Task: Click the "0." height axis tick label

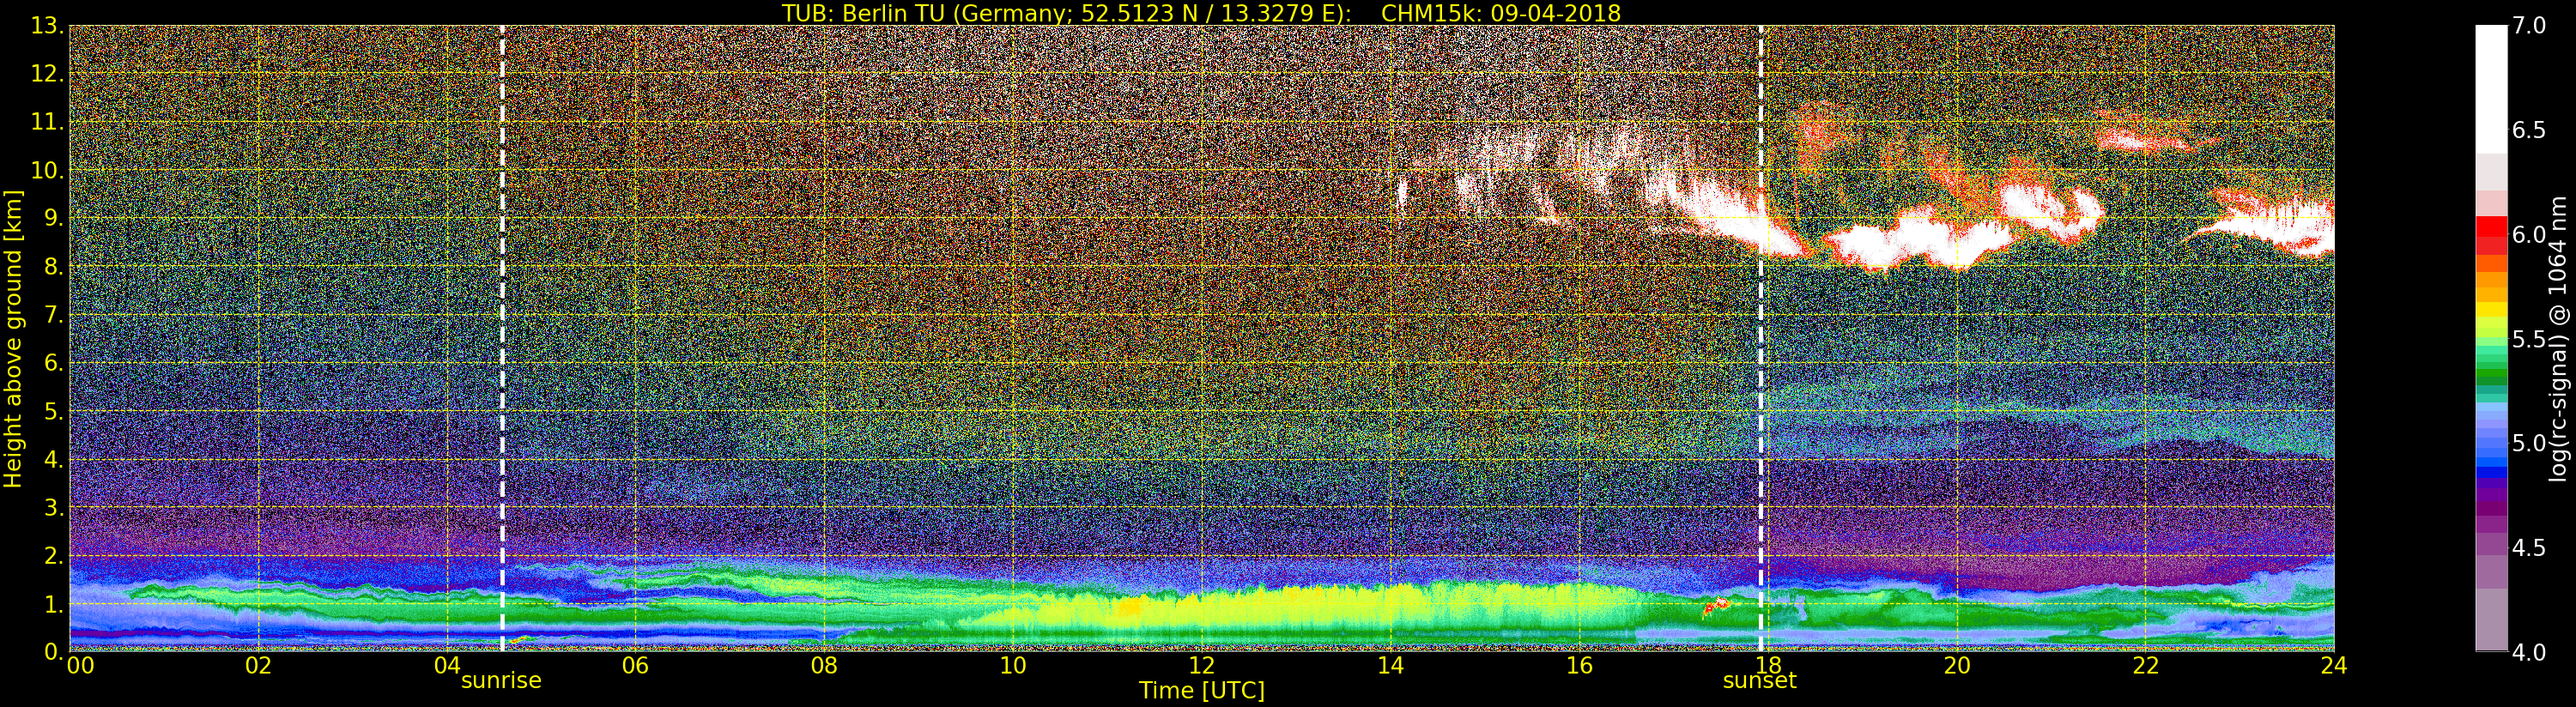Action: click(x=54, y=651)
